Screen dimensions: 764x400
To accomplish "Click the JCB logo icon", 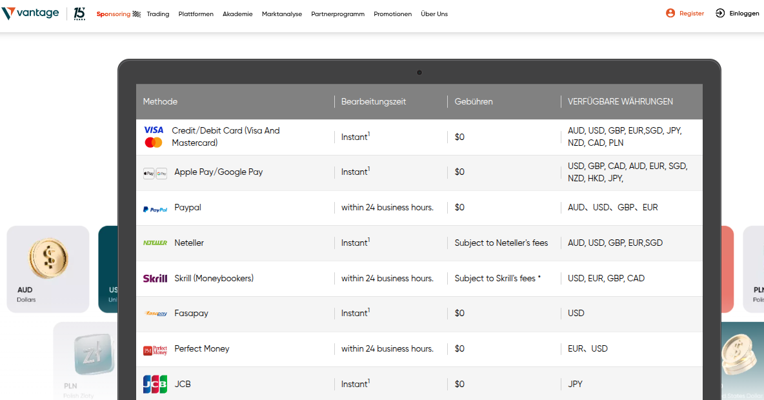I will pyautogui.click(x=155, y=385).
